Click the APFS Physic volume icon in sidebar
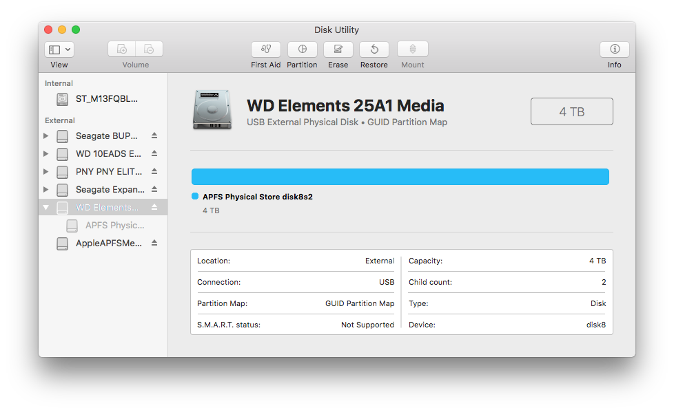This screenshot has width=674, height=412. tap(72, 226)
